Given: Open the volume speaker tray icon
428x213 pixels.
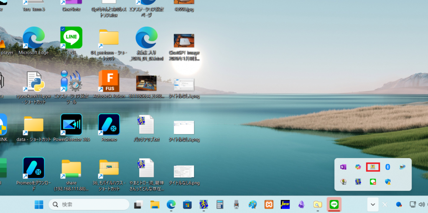Looking at the screenshot, I should [421, 205].
